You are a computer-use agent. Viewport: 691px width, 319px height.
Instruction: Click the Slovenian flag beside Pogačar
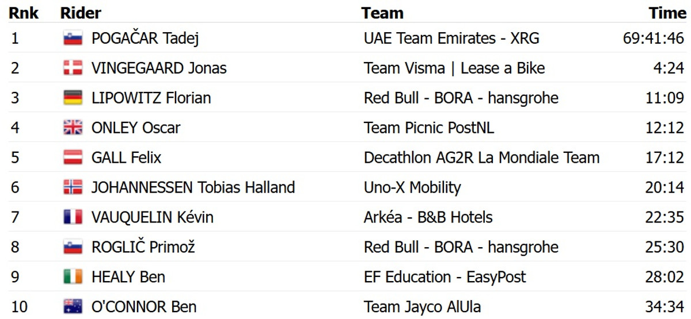point(73,39)
